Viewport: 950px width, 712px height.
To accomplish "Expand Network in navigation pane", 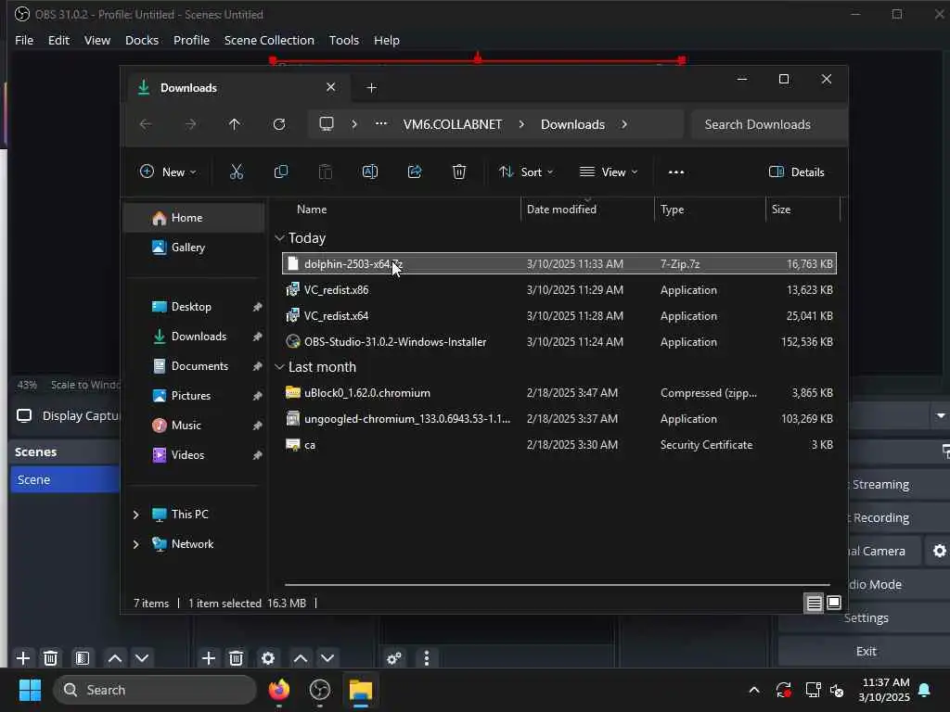I will coord(135,544).
